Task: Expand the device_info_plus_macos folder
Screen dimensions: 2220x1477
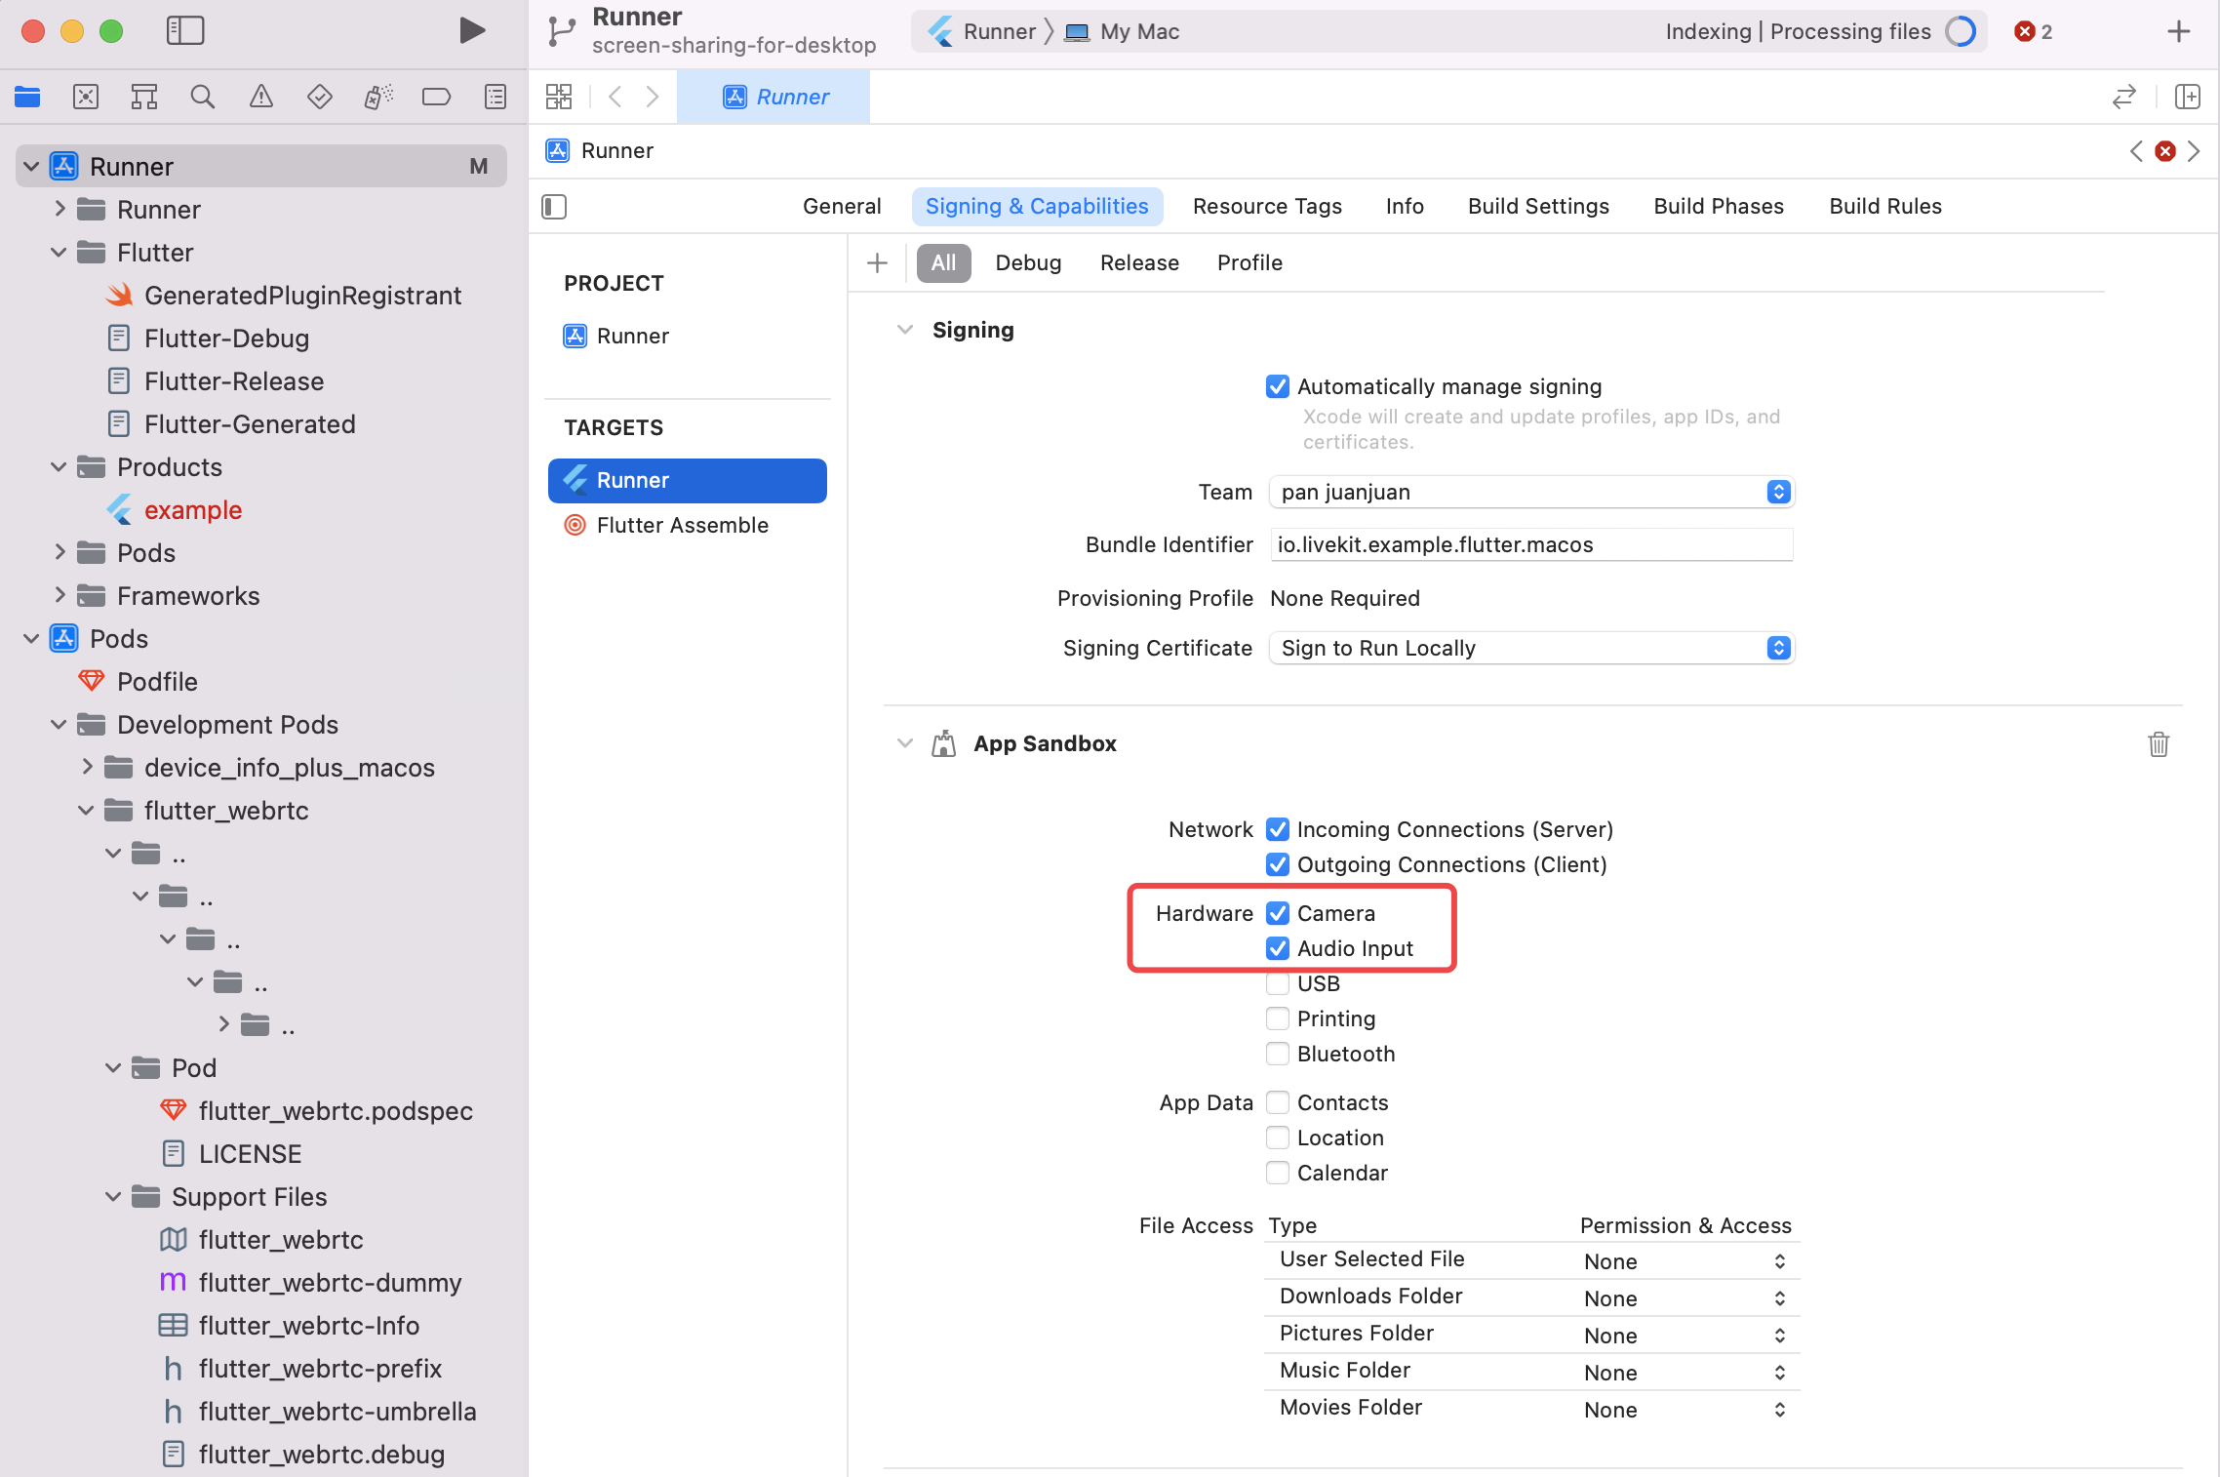Action: click(87, 767)
